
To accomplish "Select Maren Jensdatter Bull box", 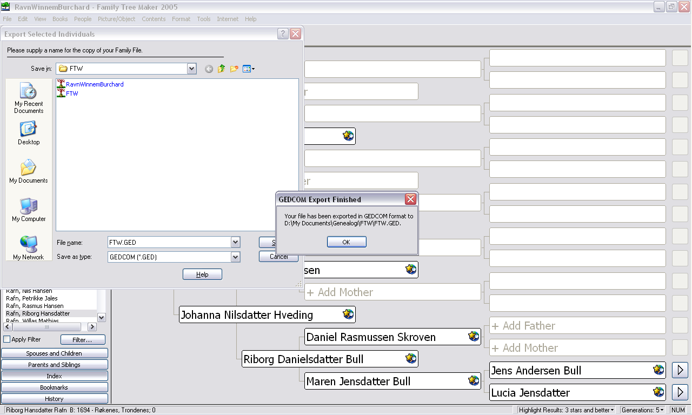I will point(392,381).
